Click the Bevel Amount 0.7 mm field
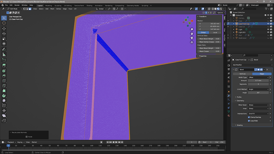 (x=259, y=81)
